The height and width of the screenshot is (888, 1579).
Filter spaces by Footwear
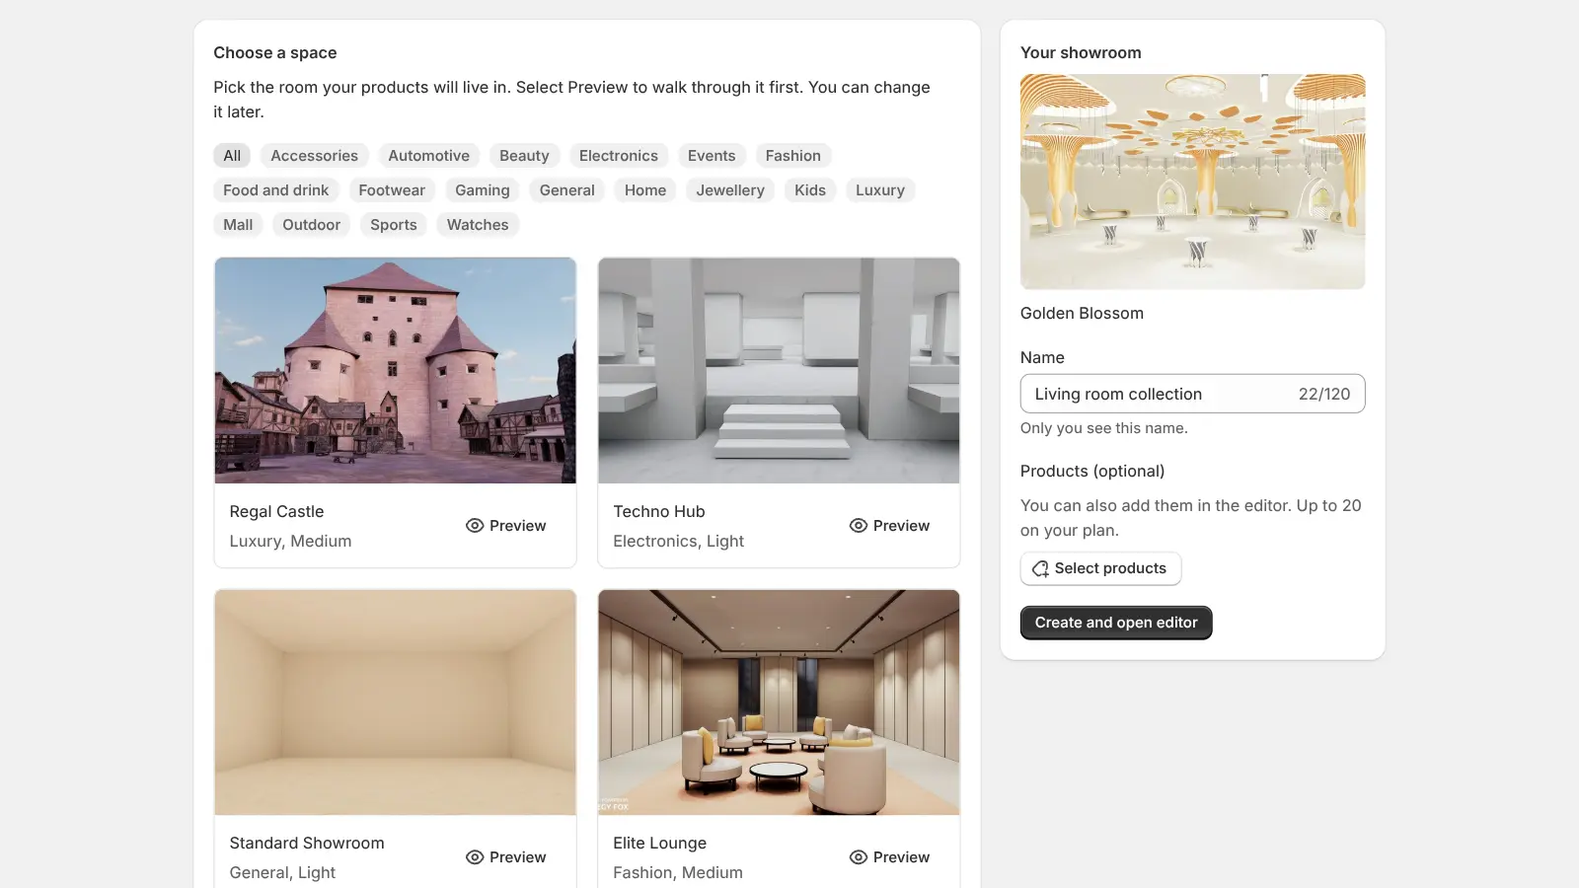tap(392, 190)
